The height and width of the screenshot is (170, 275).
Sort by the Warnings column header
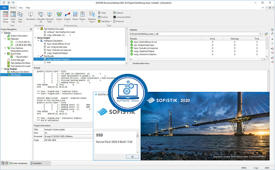pyautogui.click(x=235, y=39)
